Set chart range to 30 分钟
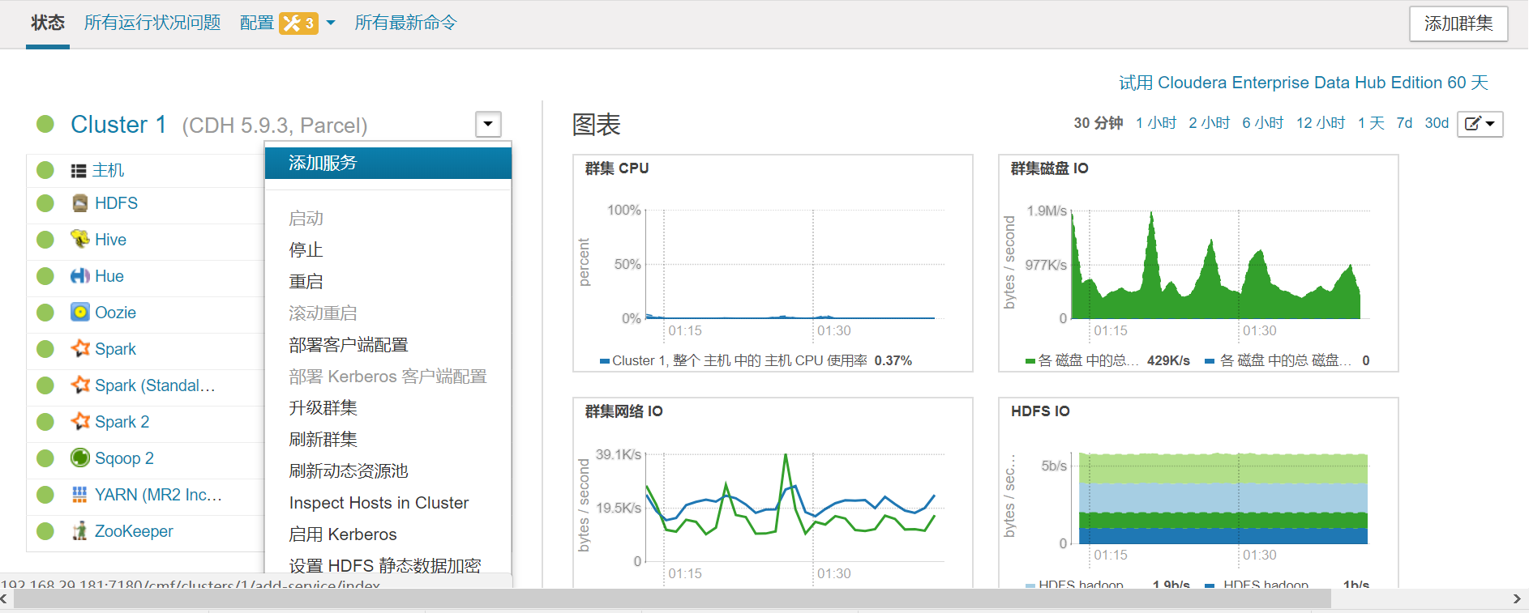The width and height of the screenshot is (1529, 613). (x=1099, y=123)
